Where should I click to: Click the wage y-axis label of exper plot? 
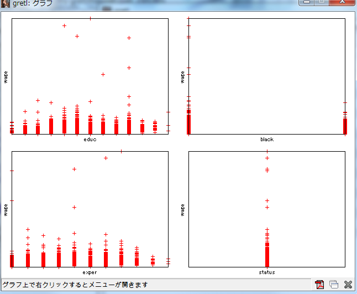(6, 209)
